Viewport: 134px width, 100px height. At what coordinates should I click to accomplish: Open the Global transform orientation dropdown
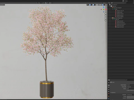(x=39, y=3)
